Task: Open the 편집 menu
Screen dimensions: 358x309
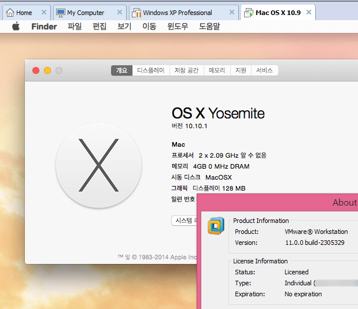Action: (99, 27)
